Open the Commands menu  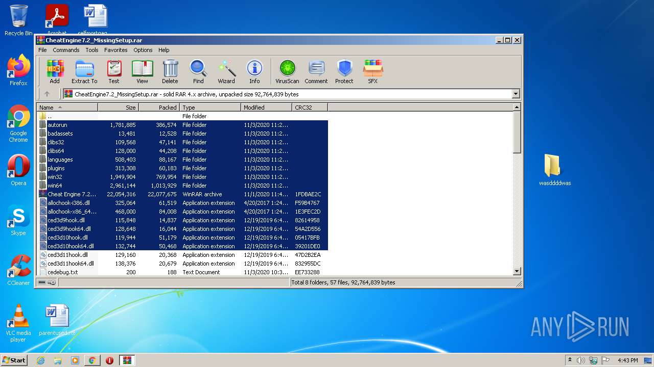pyautogui.click(x=66, y=50)
